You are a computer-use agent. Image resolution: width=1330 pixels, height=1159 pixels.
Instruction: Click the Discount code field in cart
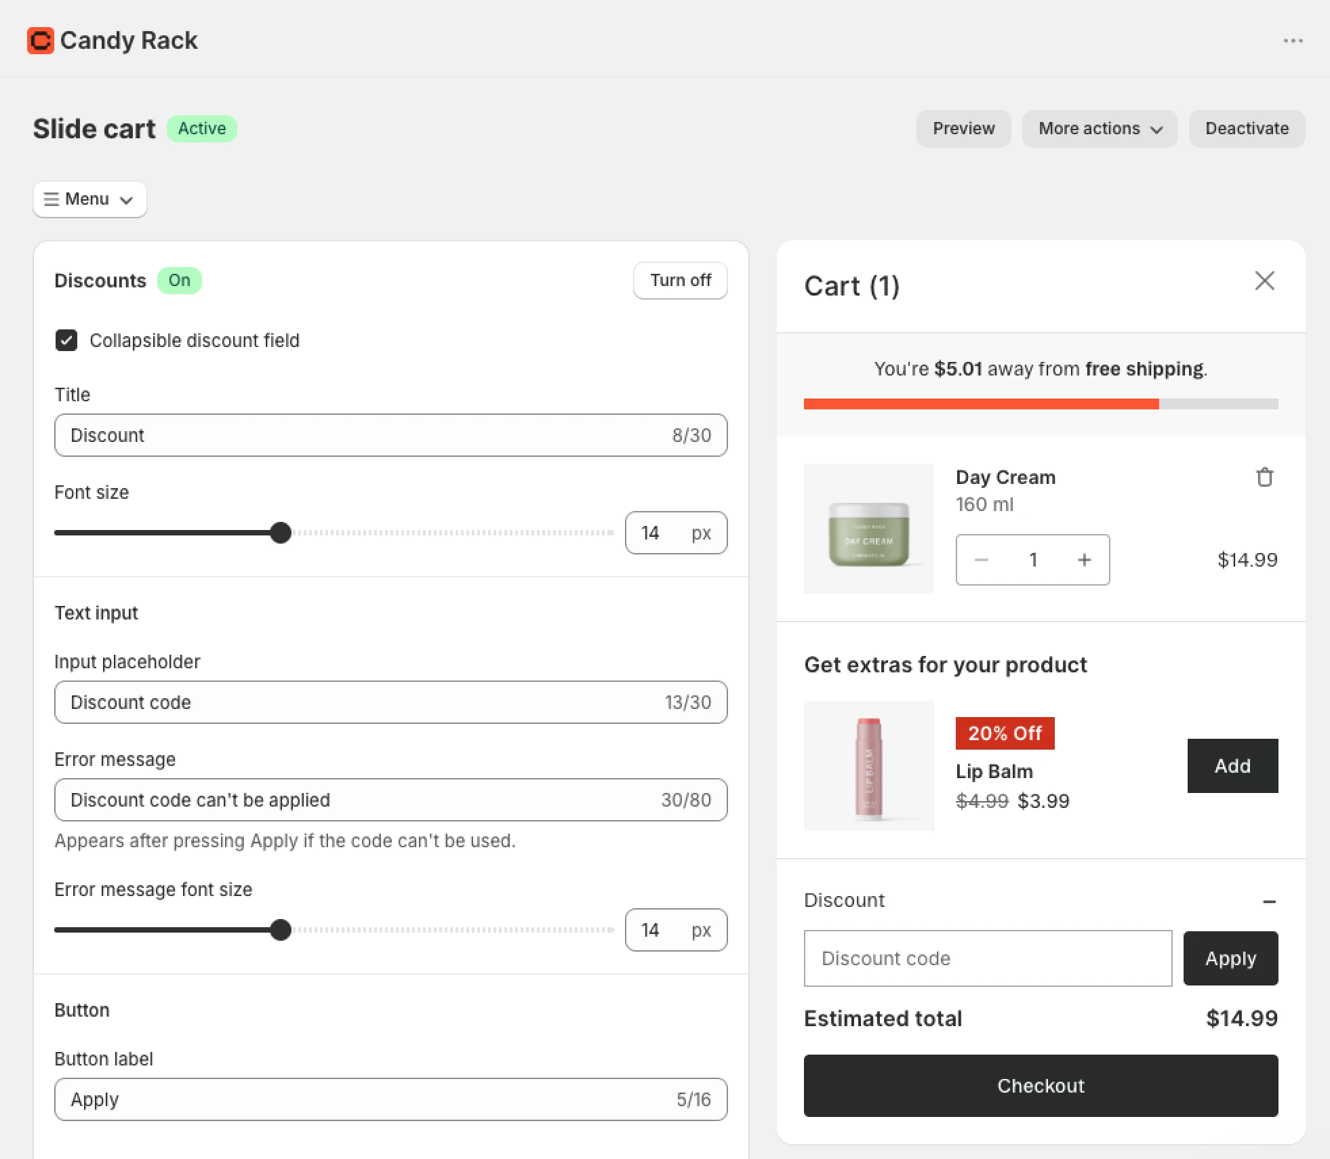(x=988, y=958)
